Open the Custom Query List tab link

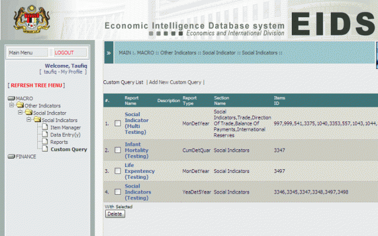[x=123, y=83]
